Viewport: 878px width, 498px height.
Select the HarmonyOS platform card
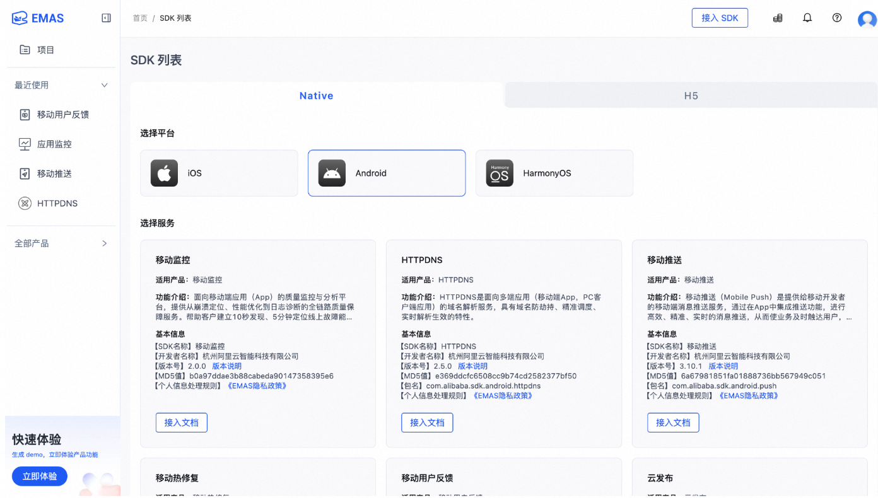point(554,173)
